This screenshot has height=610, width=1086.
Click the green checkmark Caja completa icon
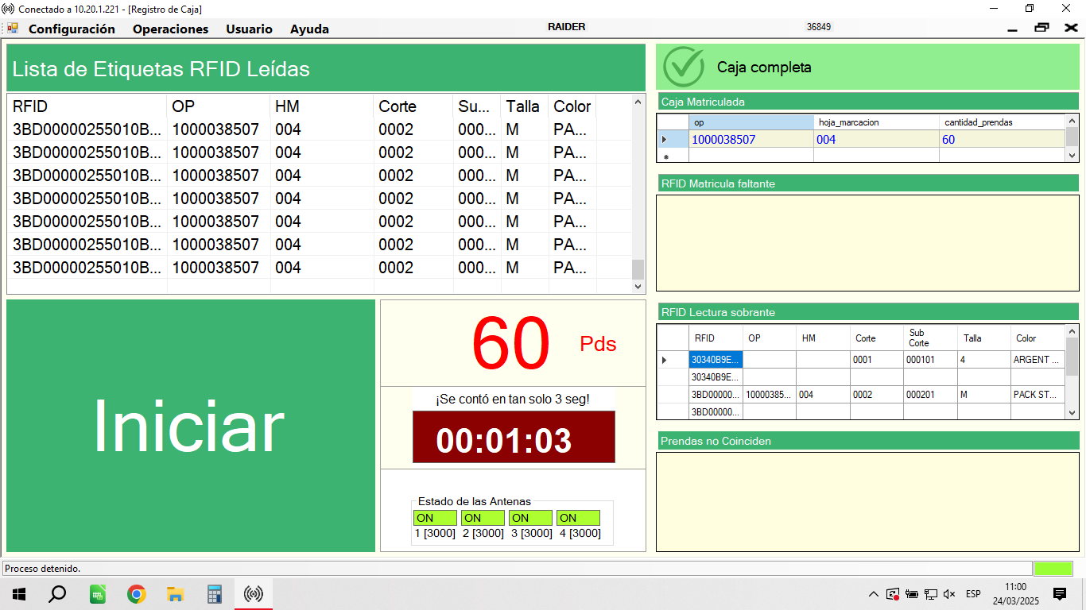click(683, 68)
